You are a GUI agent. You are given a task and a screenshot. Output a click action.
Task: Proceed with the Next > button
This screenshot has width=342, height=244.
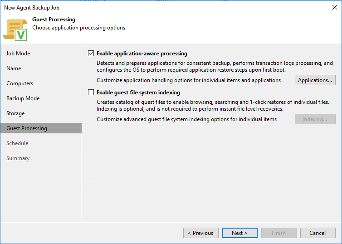point(239,233)
